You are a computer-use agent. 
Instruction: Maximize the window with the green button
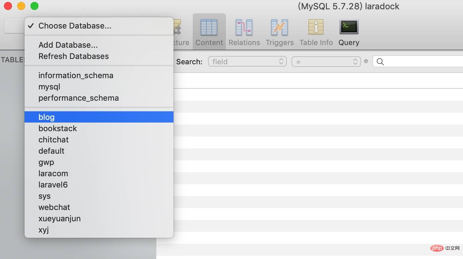(x=34, y=6)
